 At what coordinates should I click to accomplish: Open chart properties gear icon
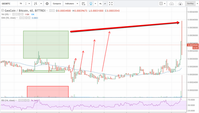coord(47,4)
